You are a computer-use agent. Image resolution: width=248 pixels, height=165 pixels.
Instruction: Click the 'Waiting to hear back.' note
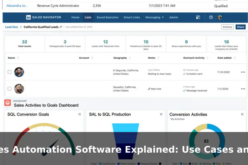(160, 74)
